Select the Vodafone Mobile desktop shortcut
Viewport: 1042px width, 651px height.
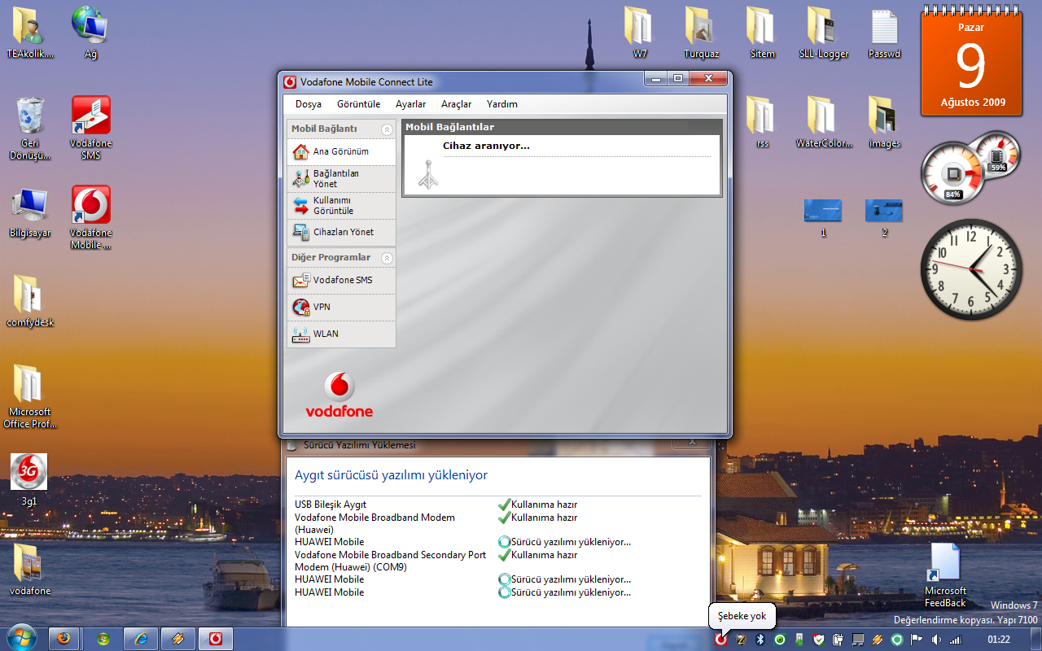click(x=90, y=218)
